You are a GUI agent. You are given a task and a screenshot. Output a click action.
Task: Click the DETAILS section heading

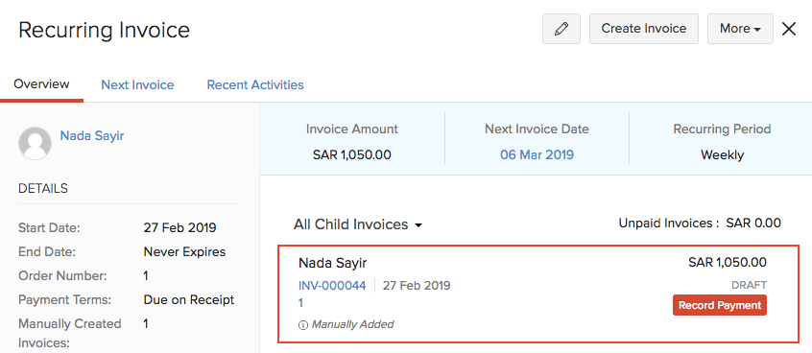click(x=43, y=188)
